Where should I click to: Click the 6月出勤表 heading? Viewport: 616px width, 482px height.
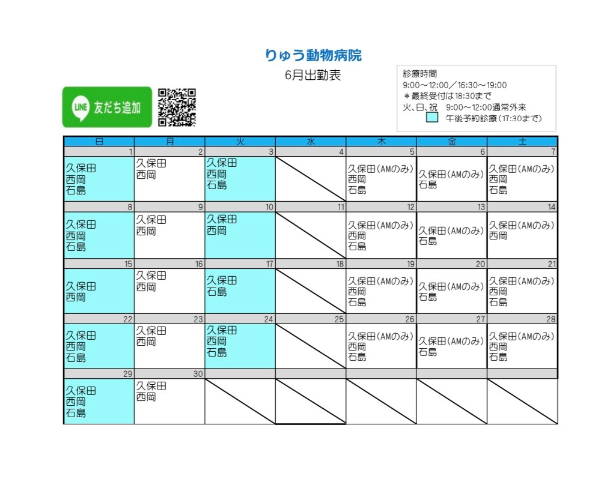(313, 75)
